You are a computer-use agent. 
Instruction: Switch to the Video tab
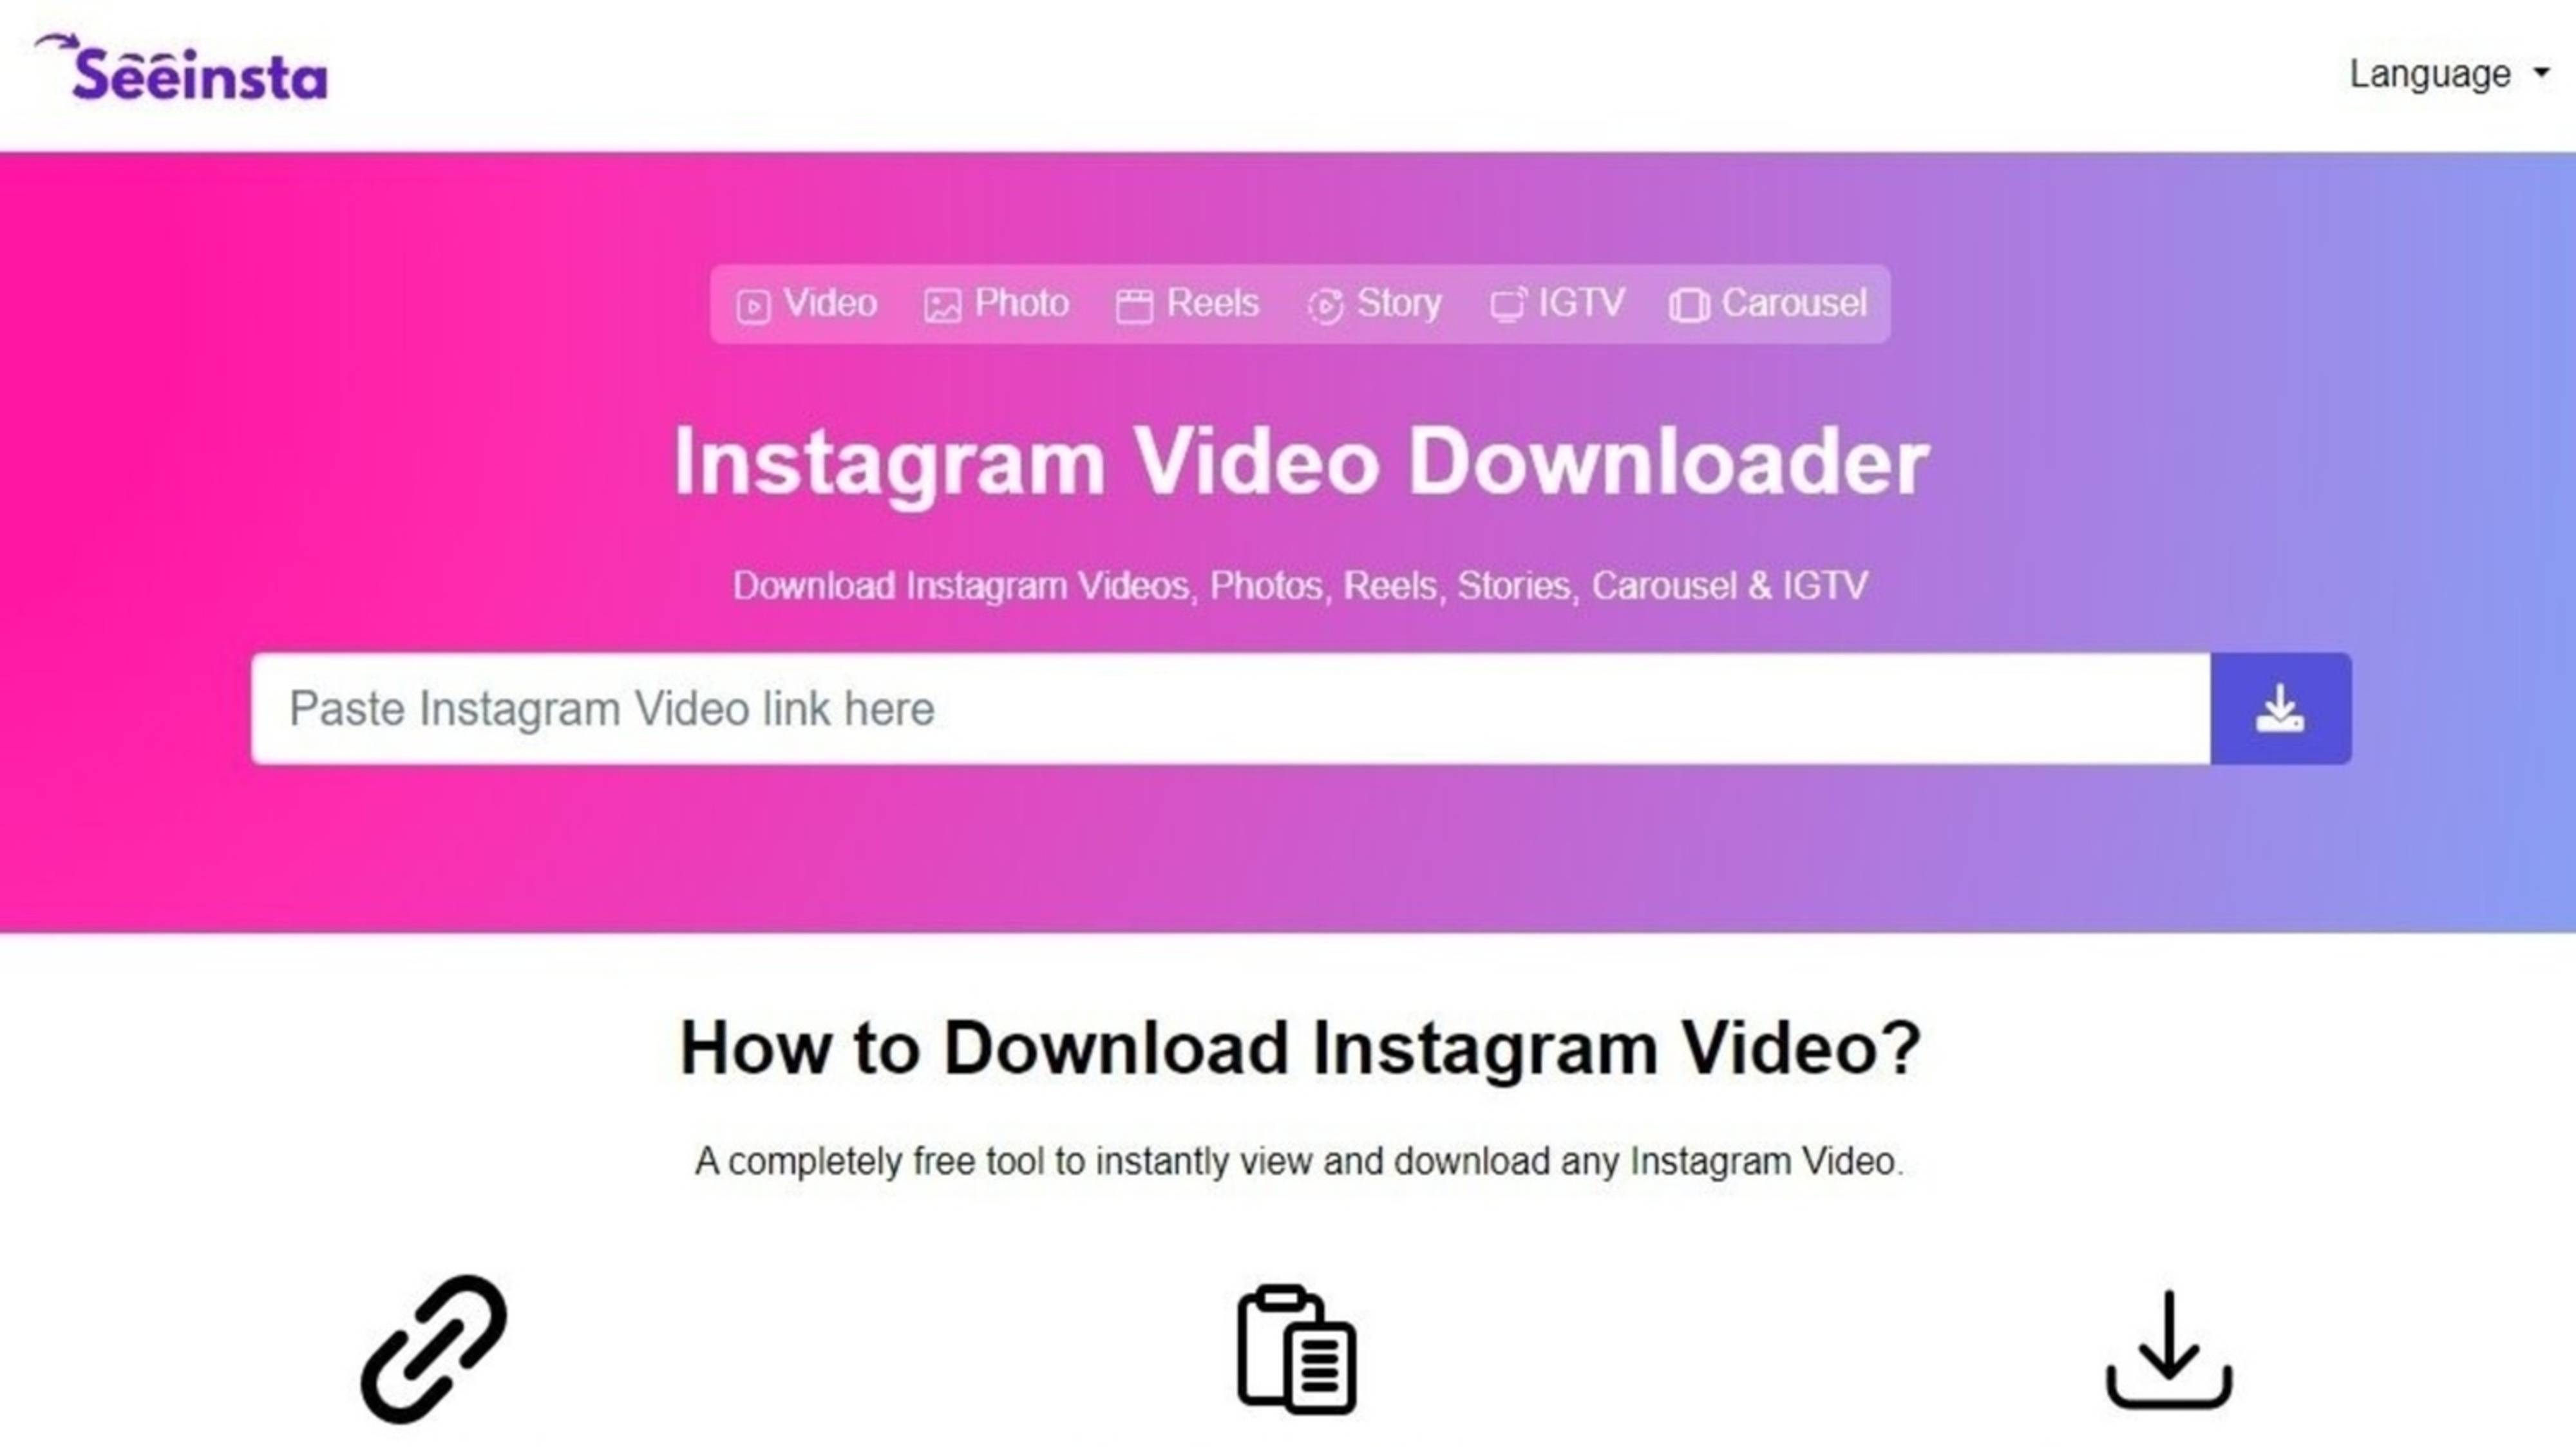point(805,304)
